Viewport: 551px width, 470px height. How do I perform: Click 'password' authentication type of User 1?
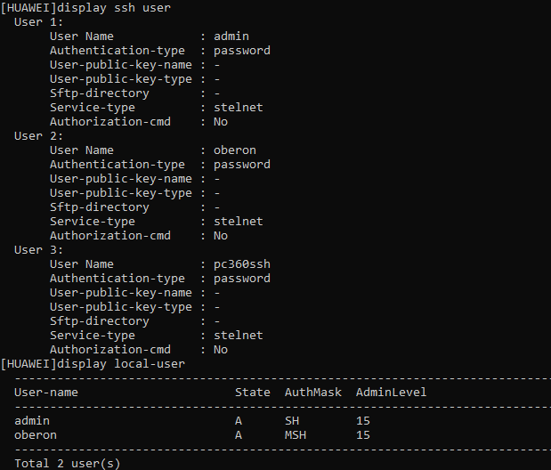click(242, 51)
